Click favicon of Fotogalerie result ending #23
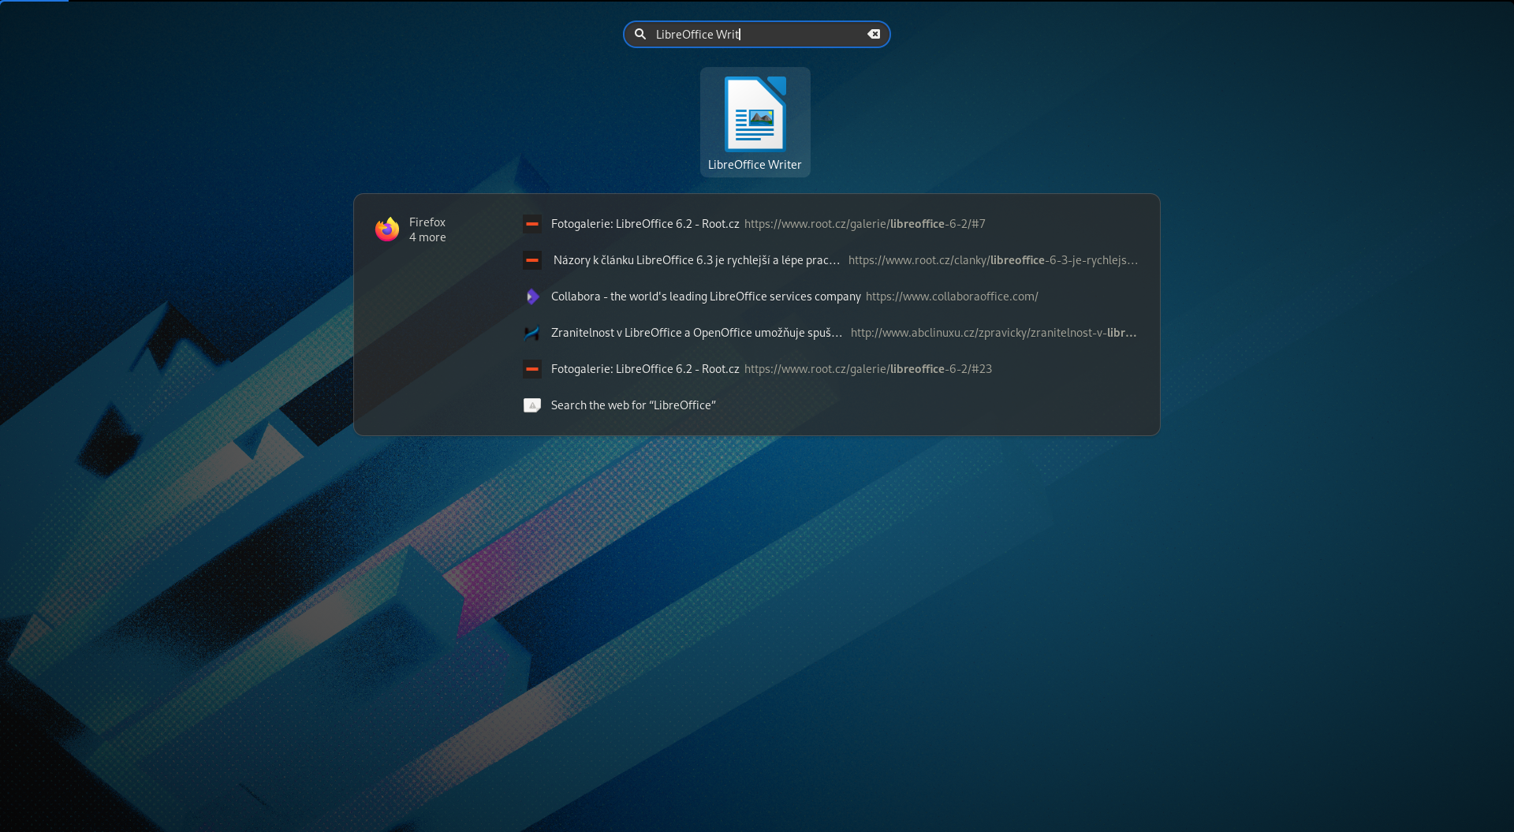The image size is (1514, 832). pos(532,369)
